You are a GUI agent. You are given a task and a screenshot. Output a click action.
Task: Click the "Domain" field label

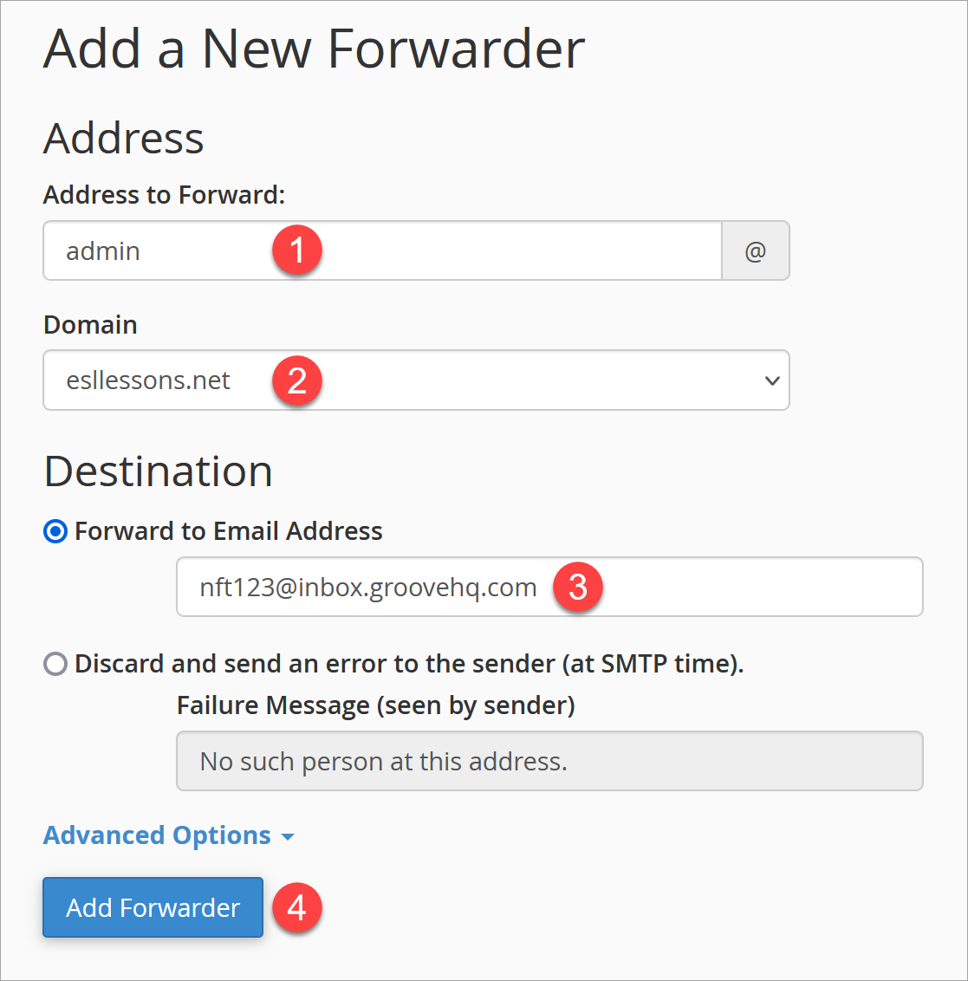coord(90,325)
